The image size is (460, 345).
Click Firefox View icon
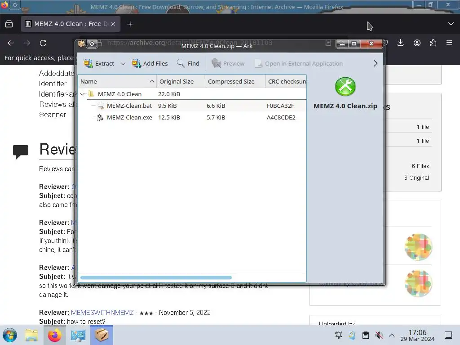(x=9, y=24)
